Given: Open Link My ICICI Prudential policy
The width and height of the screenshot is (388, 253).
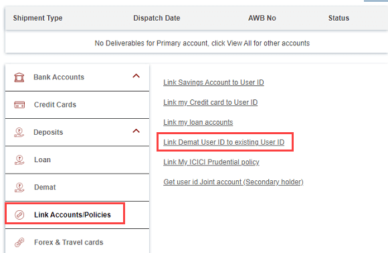Looking at the screenshot, I should coord(211,162).
